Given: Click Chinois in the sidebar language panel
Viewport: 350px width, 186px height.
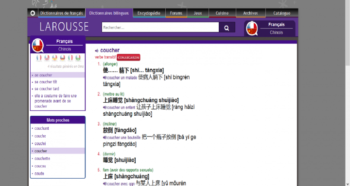Looking at the screenshot, I should click(65, 49).
